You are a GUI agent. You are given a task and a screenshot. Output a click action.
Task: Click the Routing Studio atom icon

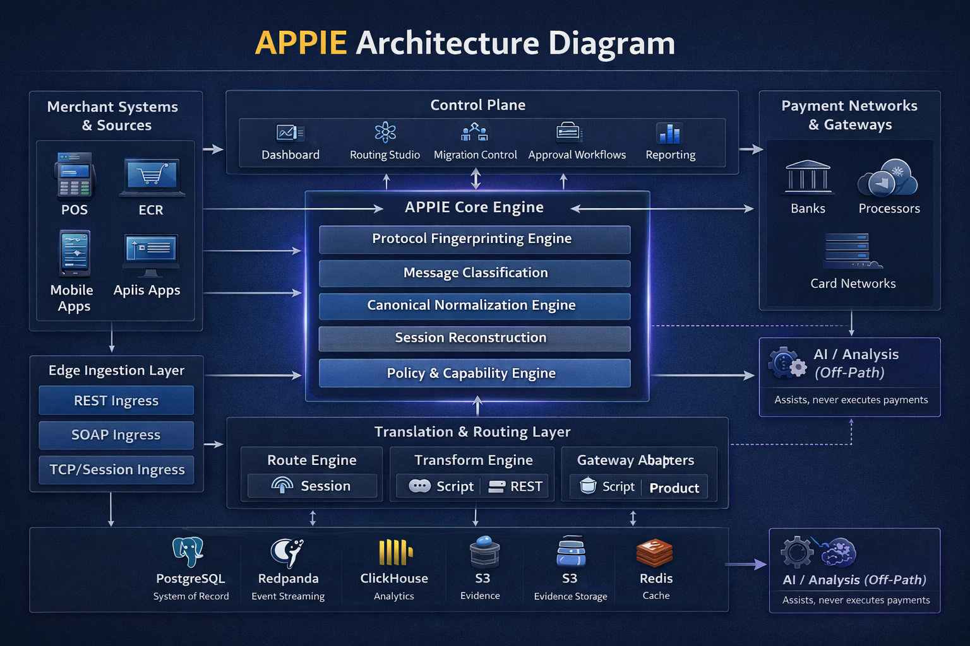(x=385, y=132)
